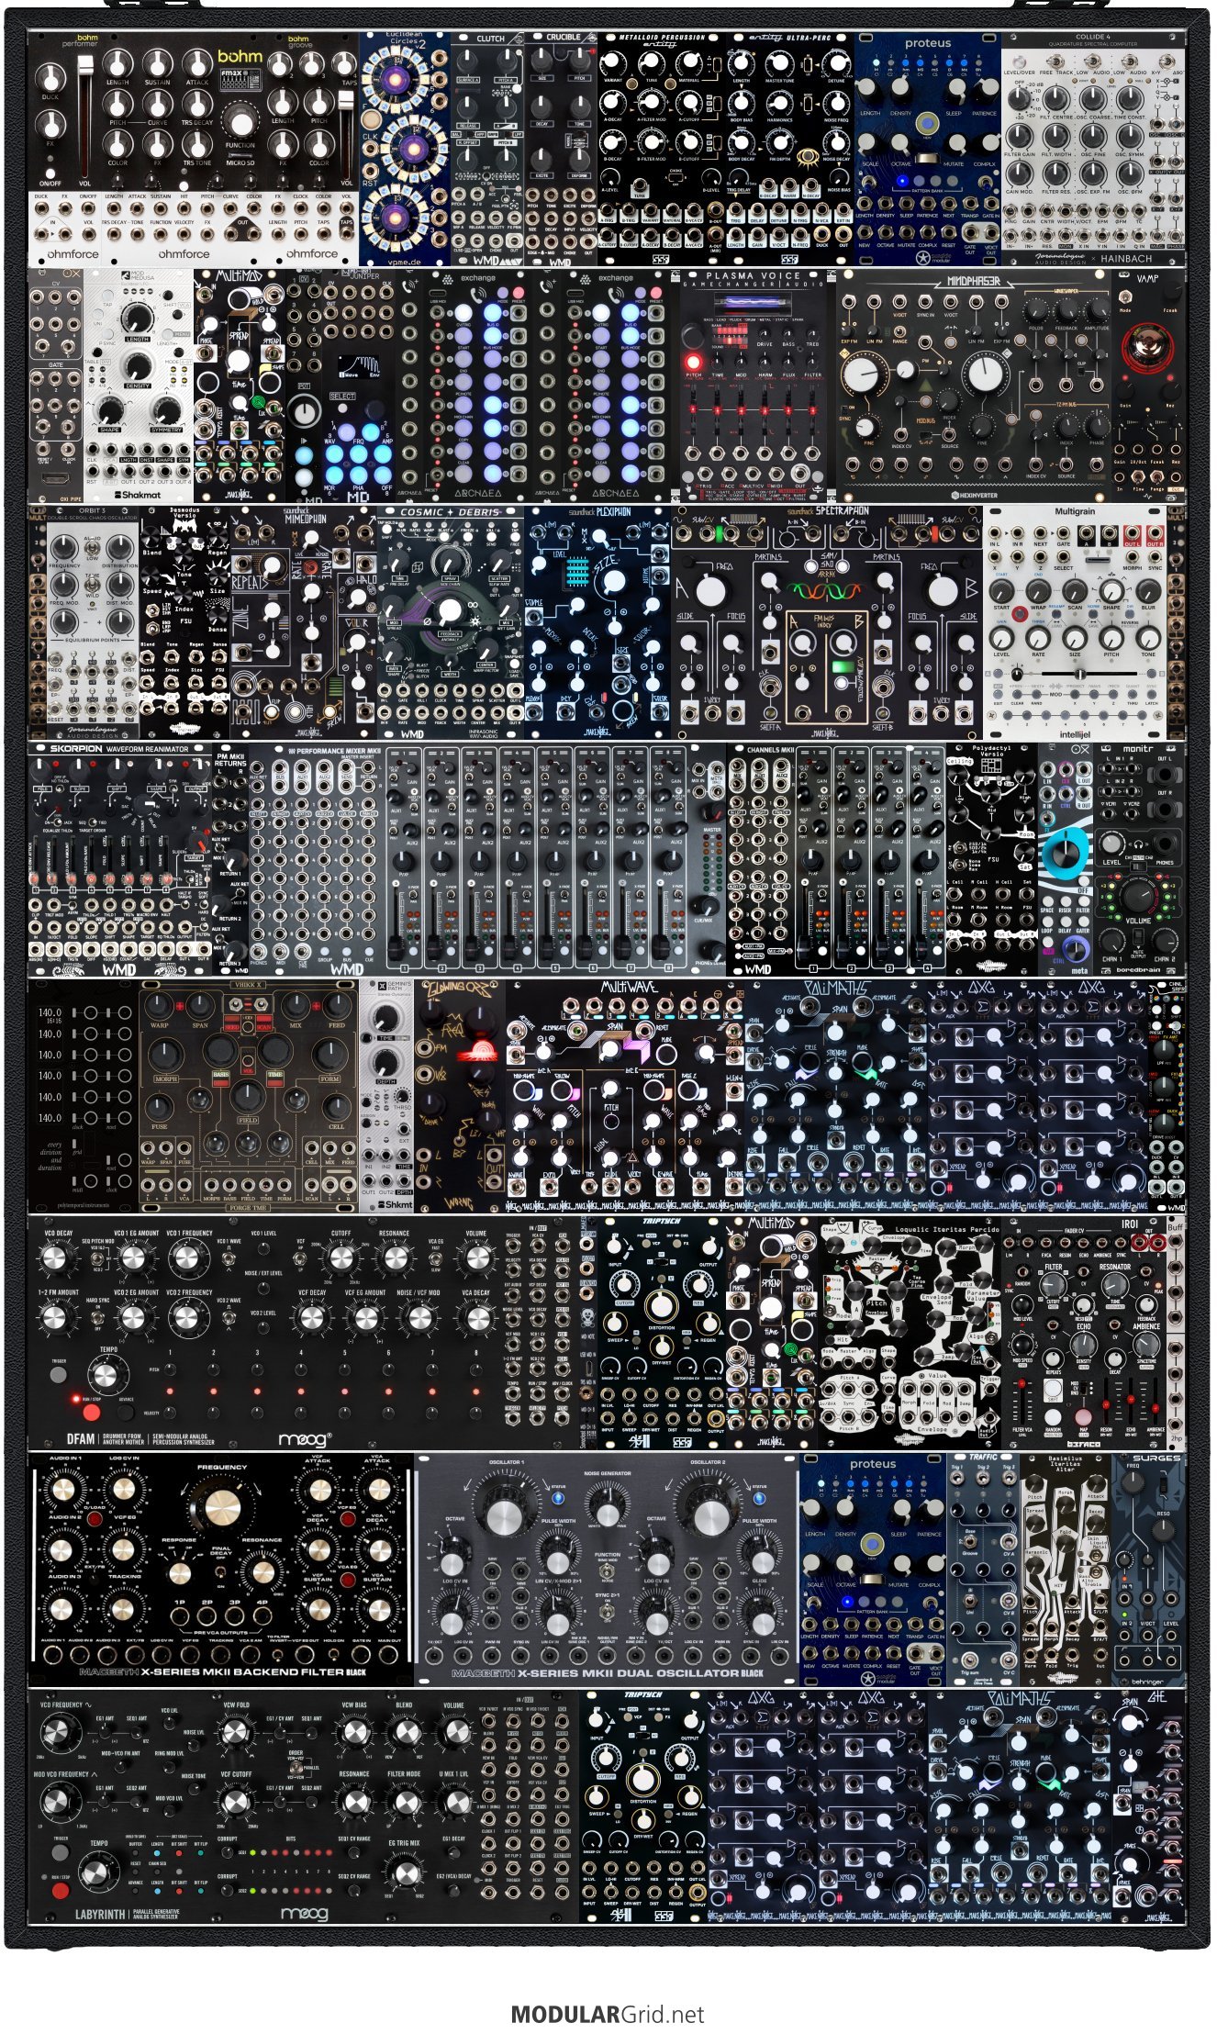Open the Entity Ultra-Perc module
Viewport: 1217px width, 2034px height.
pos(790,148)
